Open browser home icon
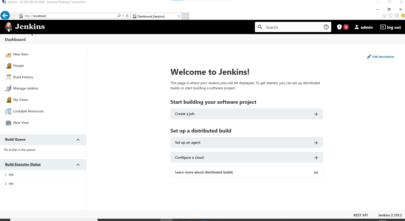The height and width of the screenshot is (221, 405). [384, 16]
